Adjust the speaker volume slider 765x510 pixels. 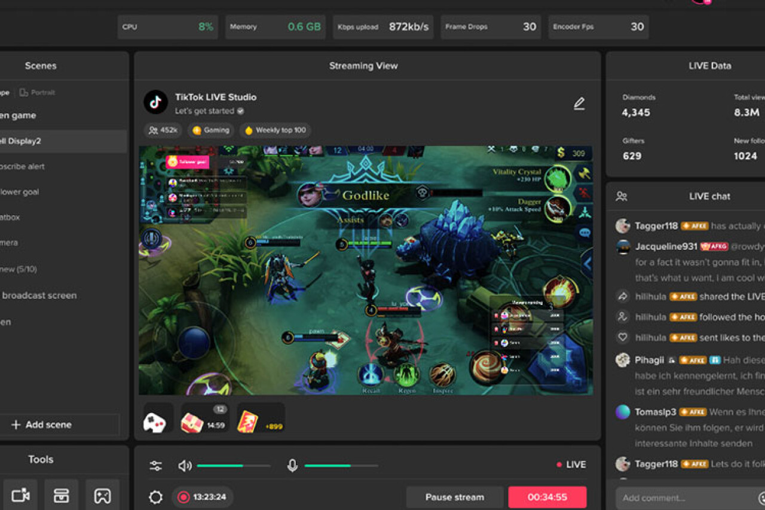[x=233, y=465]
